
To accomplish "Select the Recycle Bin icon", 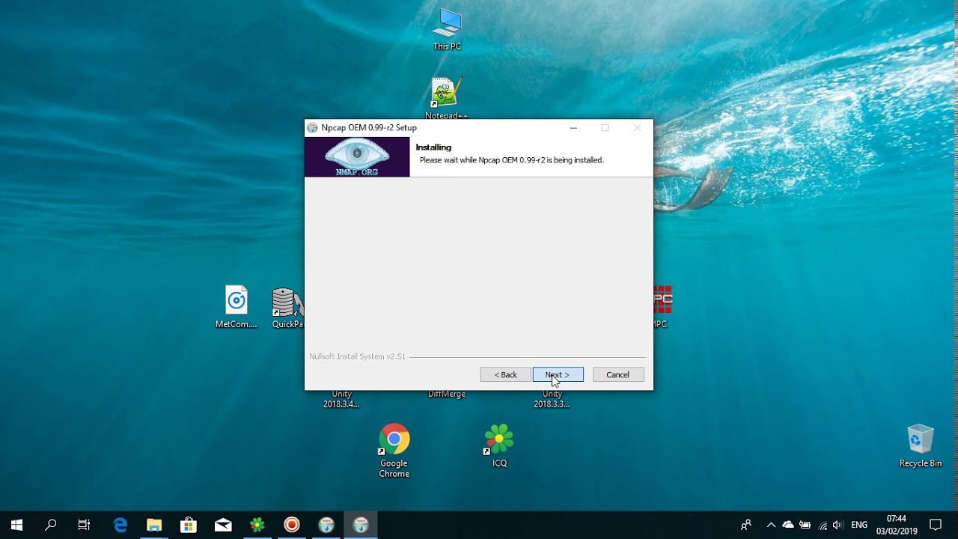I will 921,446.
